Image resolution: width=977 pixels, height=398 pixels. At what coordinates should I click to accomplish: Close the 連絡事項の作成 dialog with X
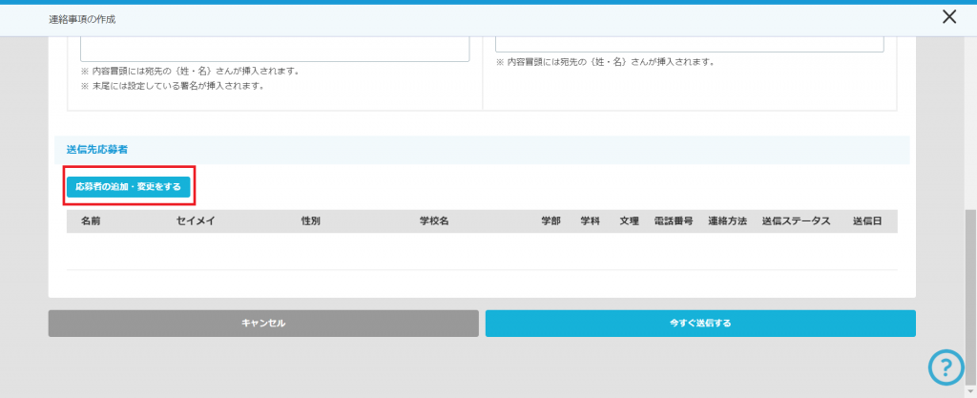[948, 17]
